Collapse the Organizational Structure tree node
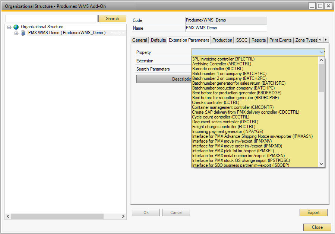The height and width of the screenshot is (234, 335). [9, 27]
